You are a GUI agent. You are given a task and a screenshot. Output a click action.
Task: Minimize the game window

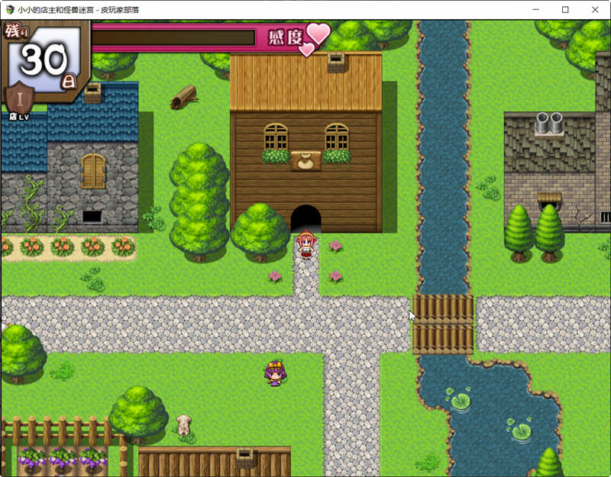(x=530, y=10)
